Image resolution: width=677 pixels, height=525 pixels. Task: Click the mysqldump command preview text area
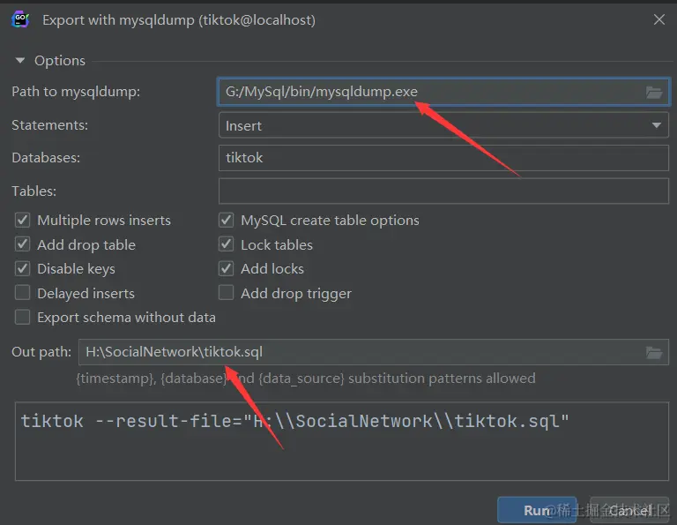[341, 441]
